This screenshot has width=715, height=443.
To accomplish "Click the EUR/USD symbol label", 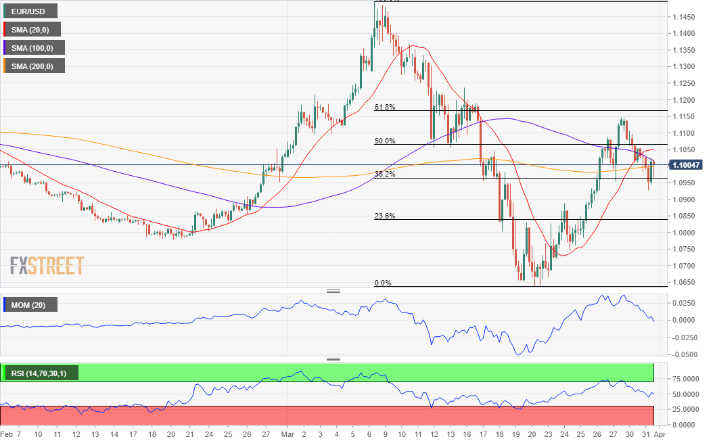I will click(30, 11).
